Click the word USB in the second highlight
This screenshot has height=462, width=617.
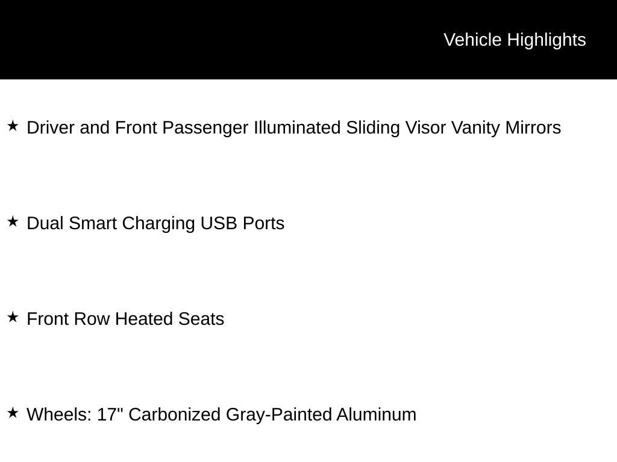pyautogui.click(x=219, y=224)
